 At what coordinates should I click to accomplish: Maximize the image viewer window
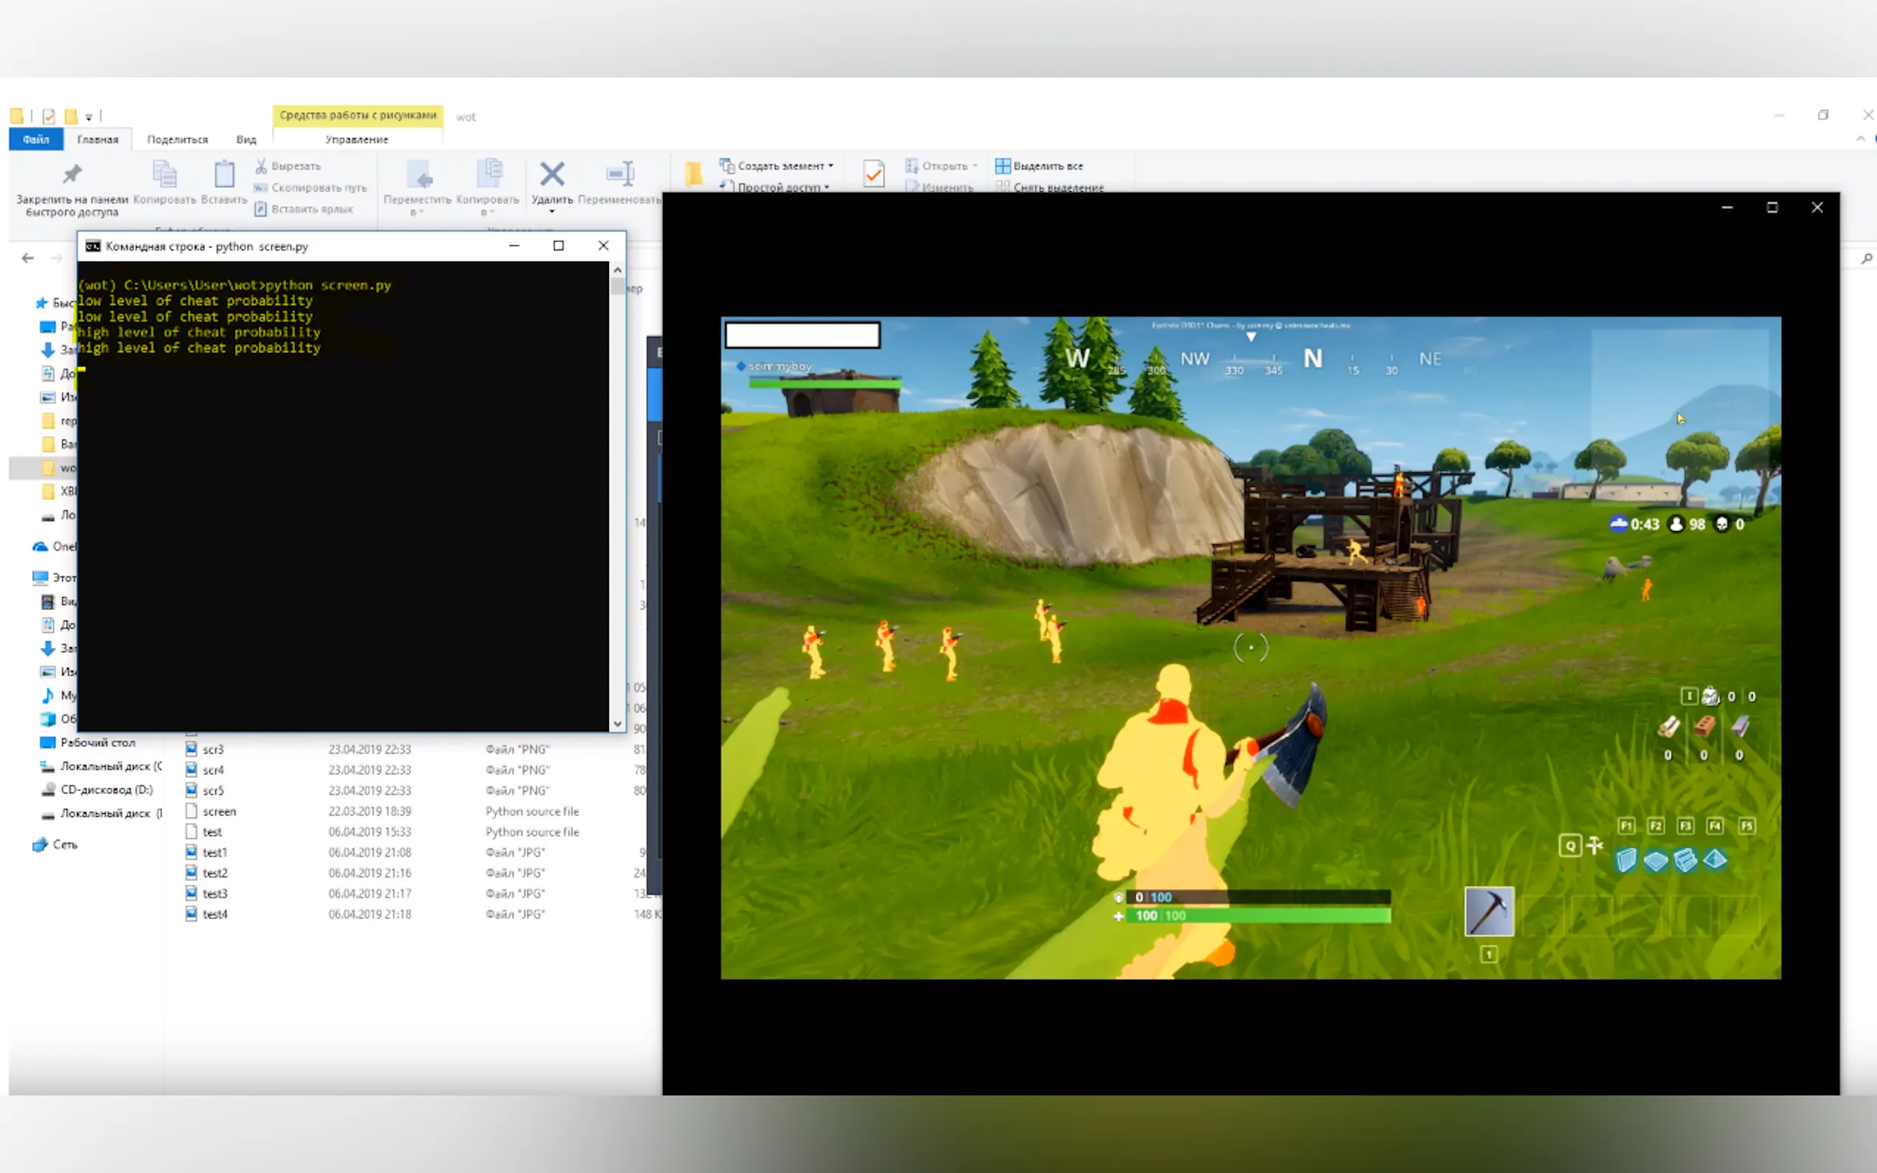(x=1772, y=207)
